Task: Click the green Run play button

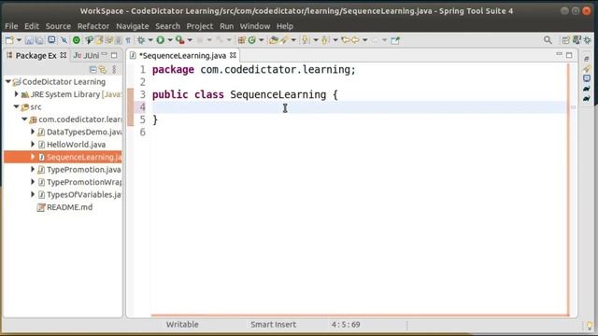Action: point(160,40)
